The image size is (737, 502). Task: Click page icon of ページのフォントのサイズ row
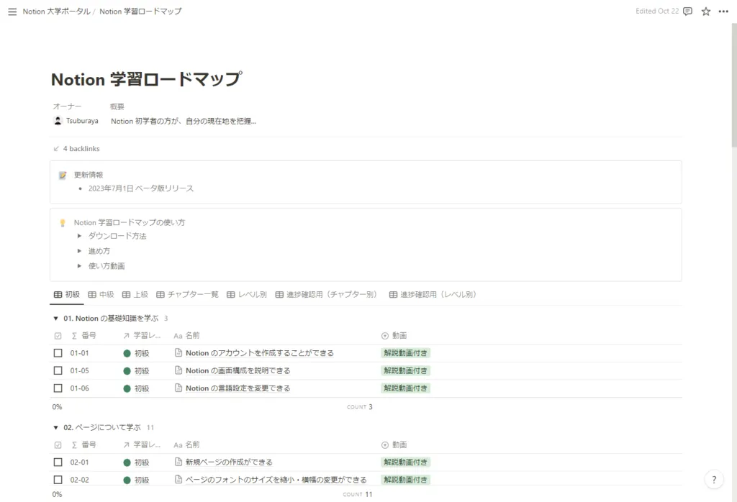(x=178, y=480)
